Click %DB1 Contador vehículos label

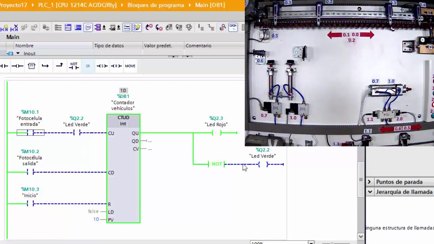coord(123,102)
